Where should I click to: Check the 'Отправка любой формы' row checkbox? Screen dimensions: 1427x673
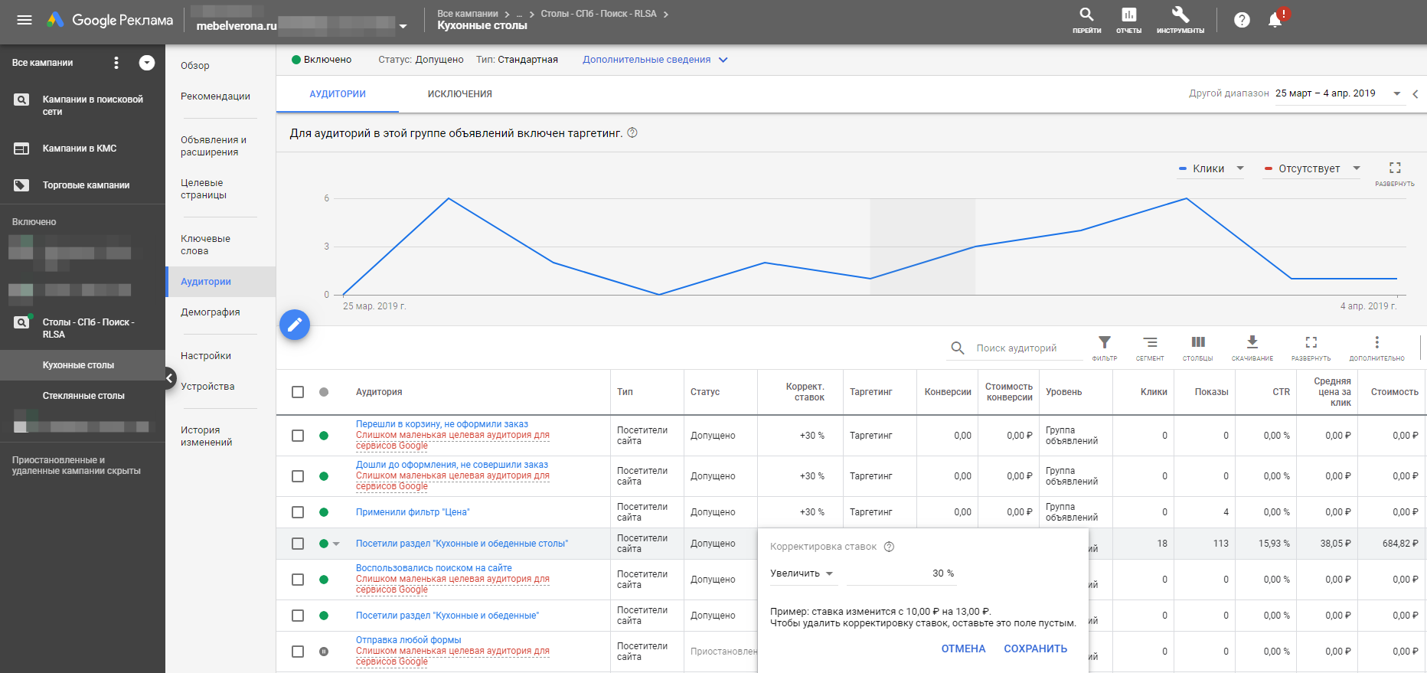[298, 652]
